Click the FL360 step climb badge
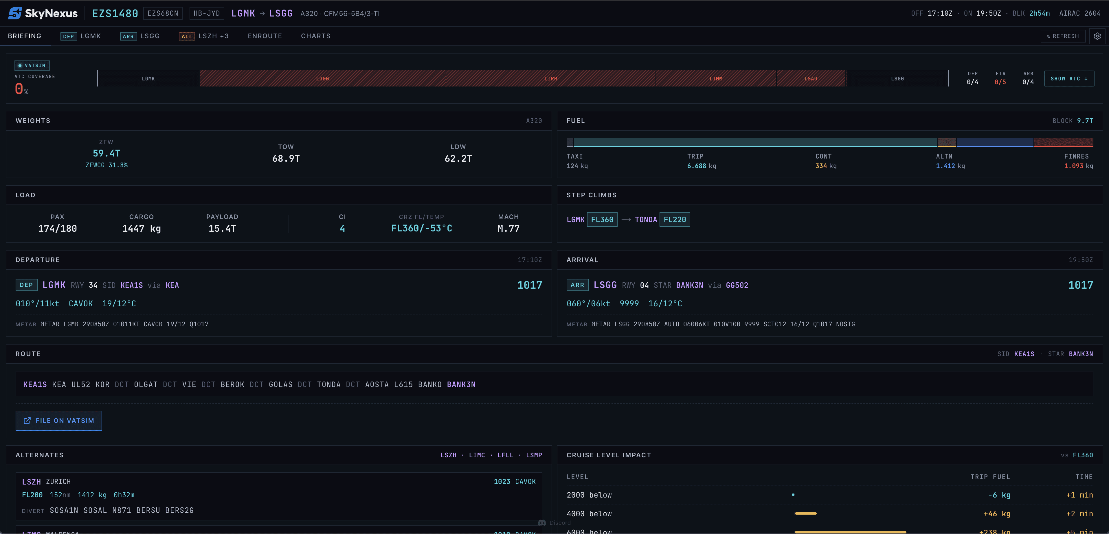This screenshot has height=534, width=1109. pyautogui.click(x=602, y=220)
